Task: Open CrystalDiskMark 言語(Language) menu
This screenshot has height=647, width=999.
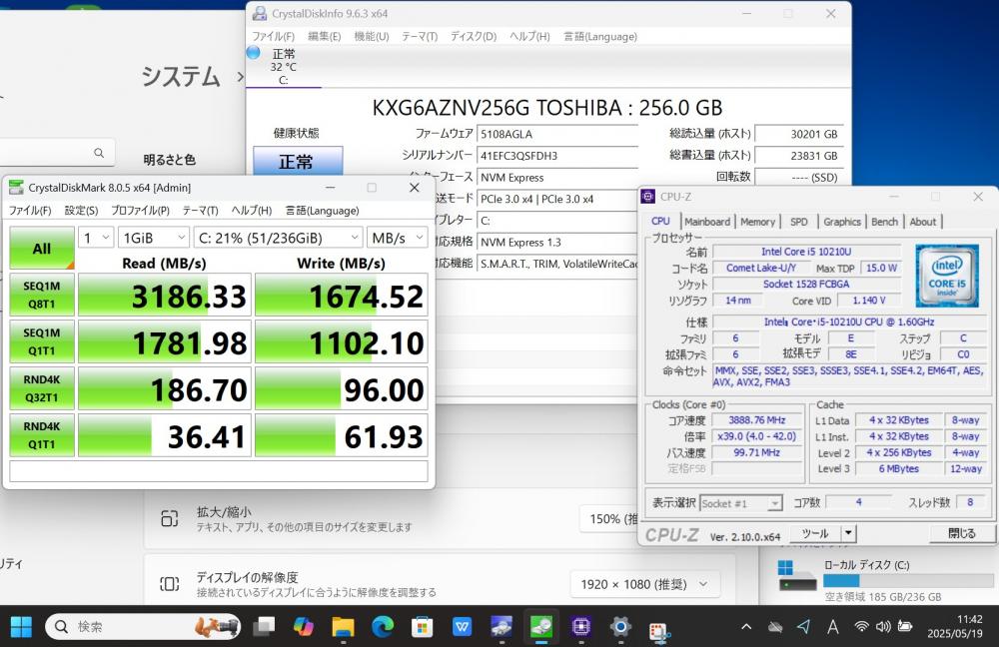Action: point(322,210)
